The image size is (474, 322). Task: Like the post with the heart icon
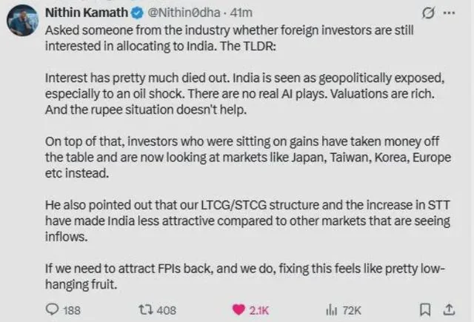(x=239, y=311)
